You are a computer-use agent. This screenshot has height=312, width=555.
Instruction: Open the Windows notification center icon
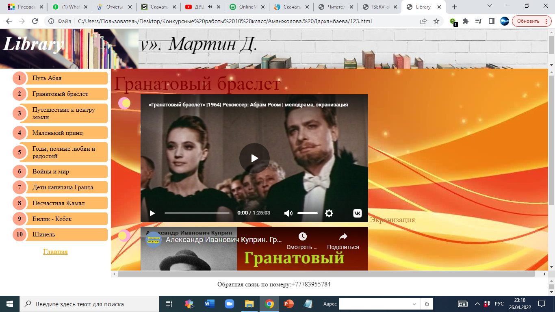point(542,304)
